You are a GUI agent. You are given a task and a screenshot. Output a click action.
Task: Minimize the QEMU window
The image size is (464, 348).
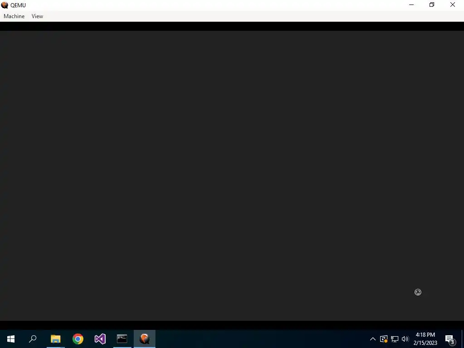tap(411, 5)
